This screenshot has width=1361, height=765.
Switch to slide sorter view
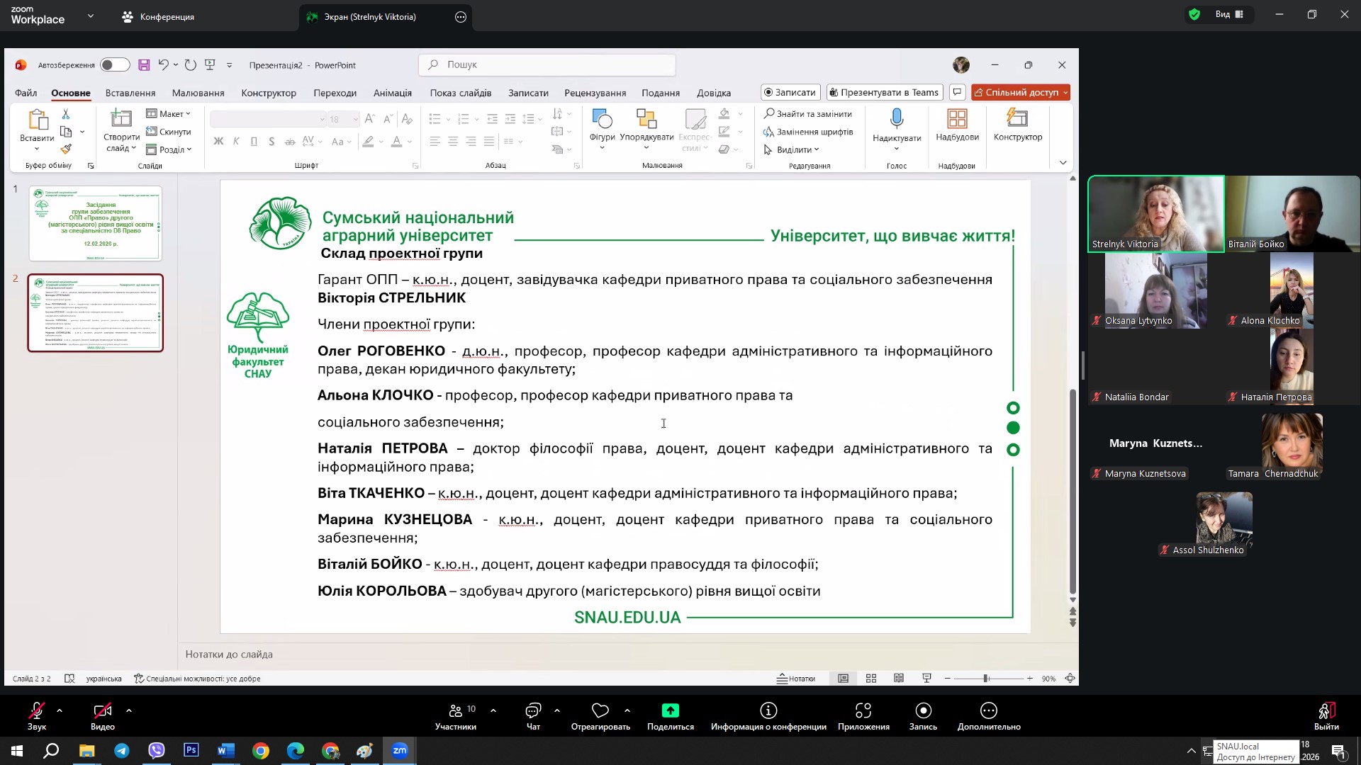(x=871, y=679)
